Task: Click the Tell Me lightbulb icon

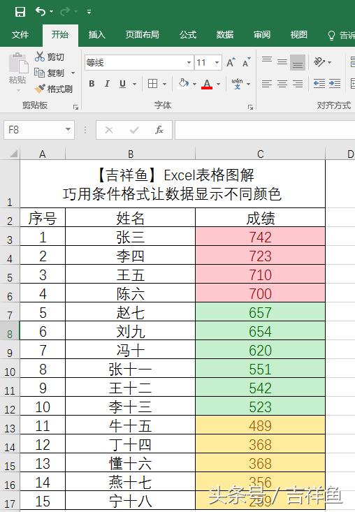Action: [331, 35]
